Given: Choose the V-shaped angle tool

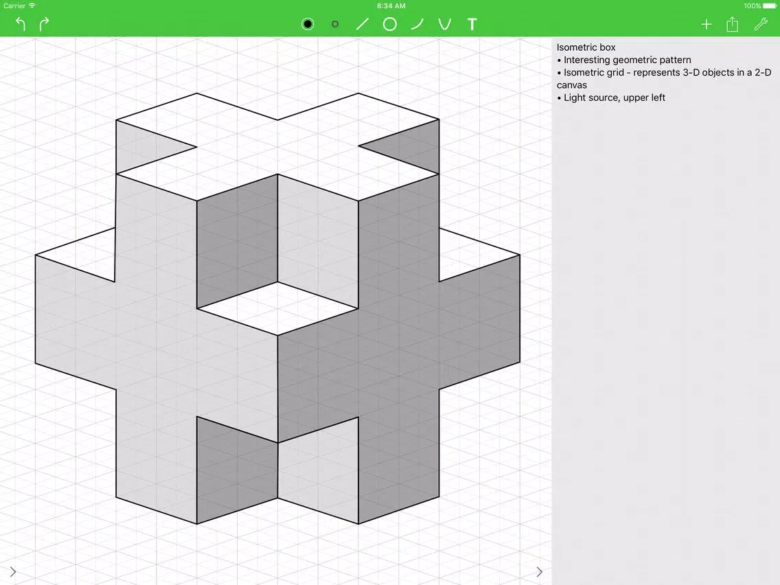Looking at the screenshot, I should [x=445, y=24].
